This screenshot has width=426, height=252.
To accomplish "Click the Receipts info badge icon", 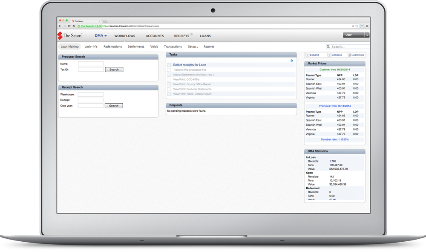I will pos(191,34).
